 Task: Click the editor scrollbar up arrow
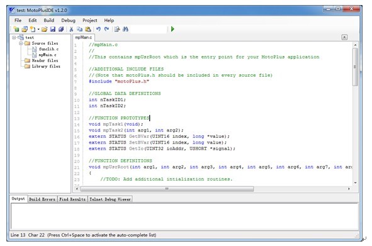tap(355, 45)
